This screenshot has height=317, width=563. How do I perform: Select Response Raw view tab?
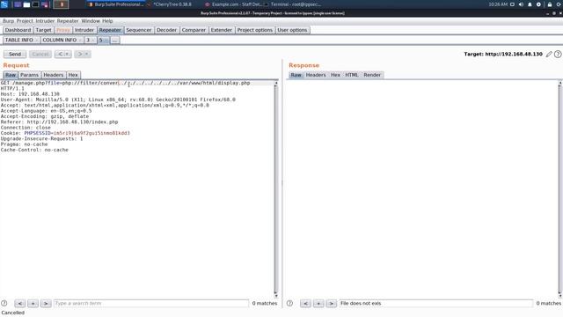coord(296,75)
